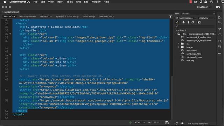The height and width of the screenshot is (126, 224).
Task: Expand the images folder
Action: [x=178, y=47]
